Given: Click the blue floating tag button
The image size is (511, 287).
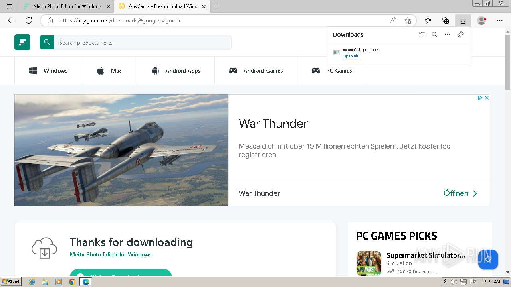Looking at the screenshot, I should (488, 259).
